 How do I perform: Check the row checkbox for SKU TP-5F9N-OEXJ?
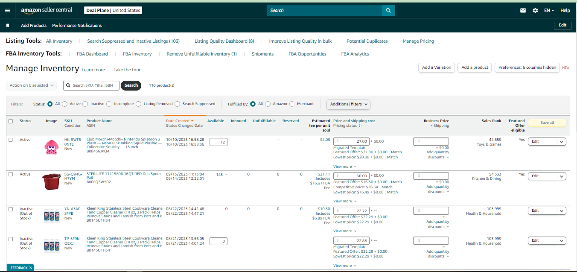tap(11, 239)
